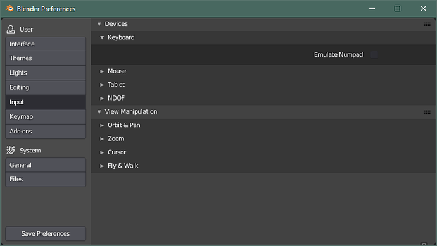This screenshot has height=246, width=437.
Task: Expand the NDOF subpanel
Action: (102, 98)
